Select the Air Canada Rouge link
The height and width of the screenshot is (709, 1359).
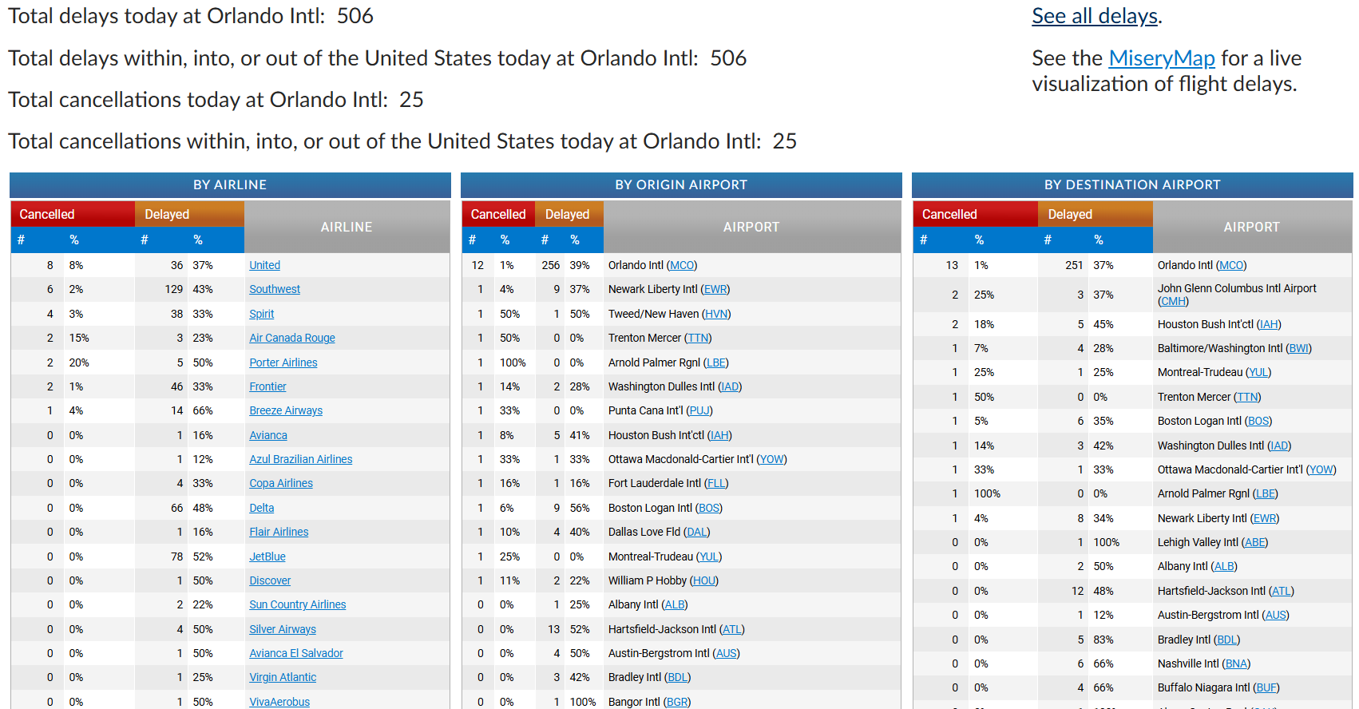pos(291,338)
